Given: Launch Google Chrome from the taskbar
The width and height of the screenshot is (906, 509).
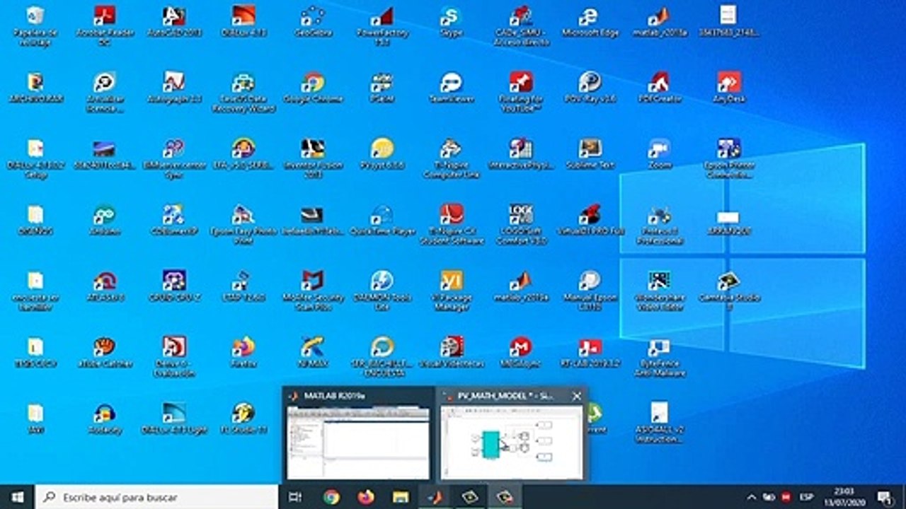Looking at the screenshot, I should point(331,497).
